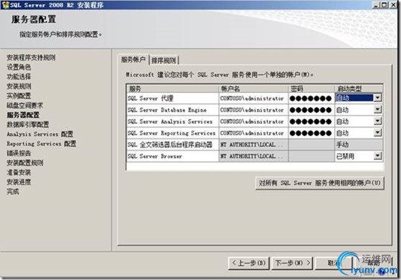401x280 pixels.
Task: Select 安装进度 in the step list
Action: (x=19, y=182)
